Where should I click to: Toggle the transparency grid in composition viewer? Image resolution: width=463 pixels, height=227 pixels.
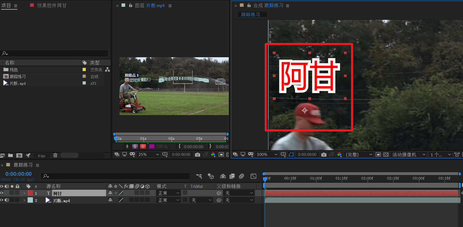[x=386, y=154]
